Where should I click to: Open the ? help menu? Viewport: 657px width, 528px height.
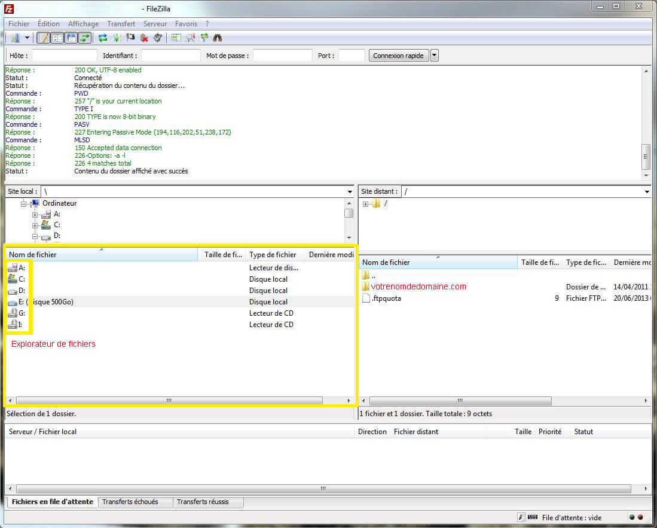tap(207, 24)
